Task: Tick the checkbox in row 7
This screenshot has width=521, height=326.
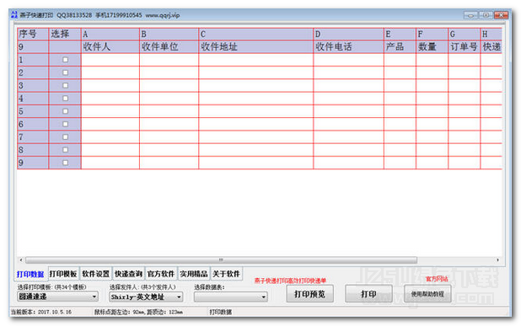Action: point(65,137)
